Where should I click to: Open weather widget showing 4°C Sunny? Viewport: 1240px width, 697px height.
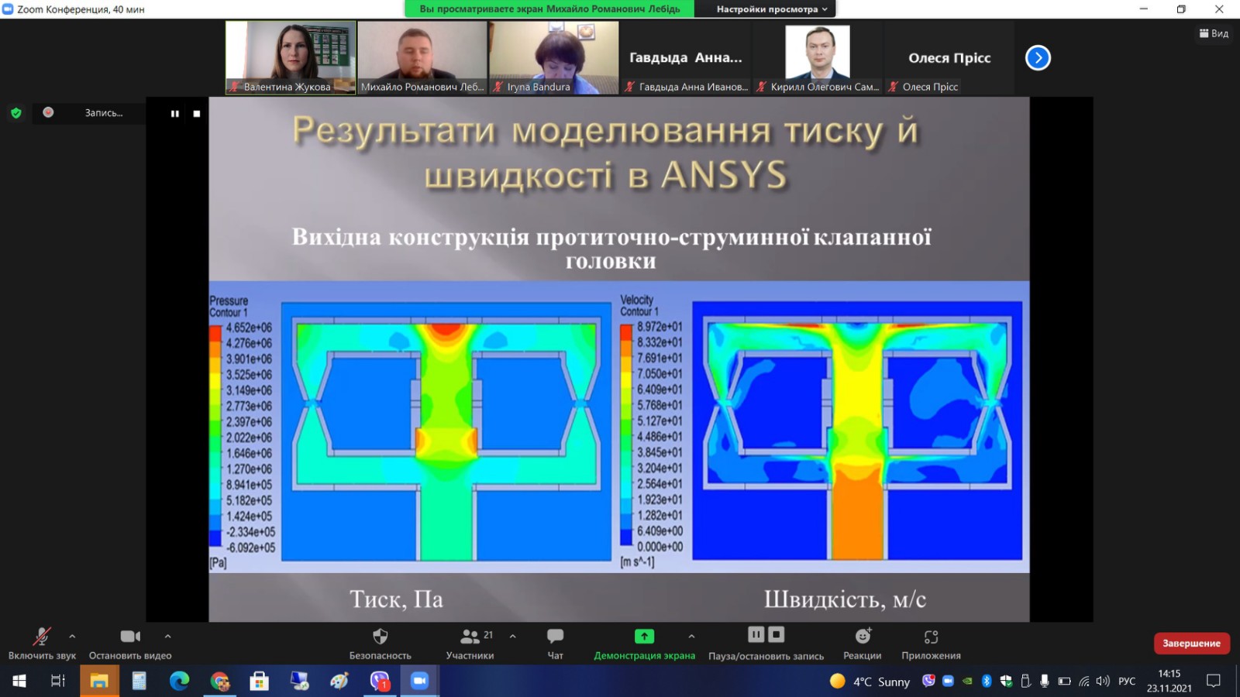coord(870,682)
